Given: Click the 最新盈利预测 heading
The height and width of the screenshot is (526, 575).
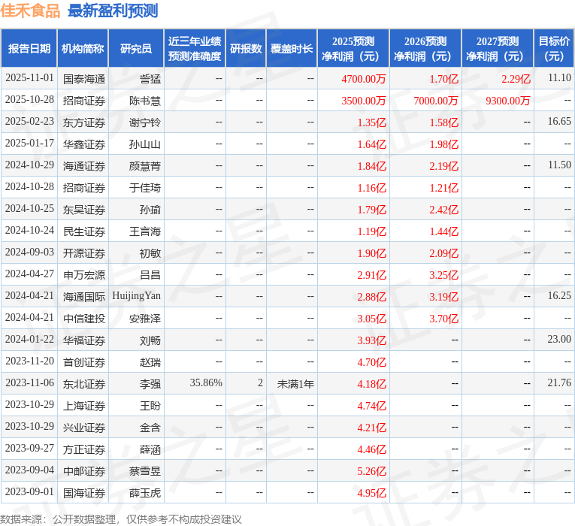Looking at the screenshot, I should 113,11.
